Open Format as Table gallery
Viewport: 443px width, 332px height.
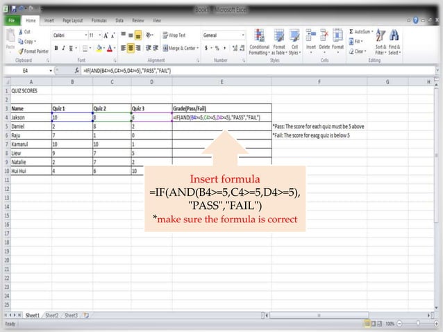pyautogui.click(x=279, y=42)
